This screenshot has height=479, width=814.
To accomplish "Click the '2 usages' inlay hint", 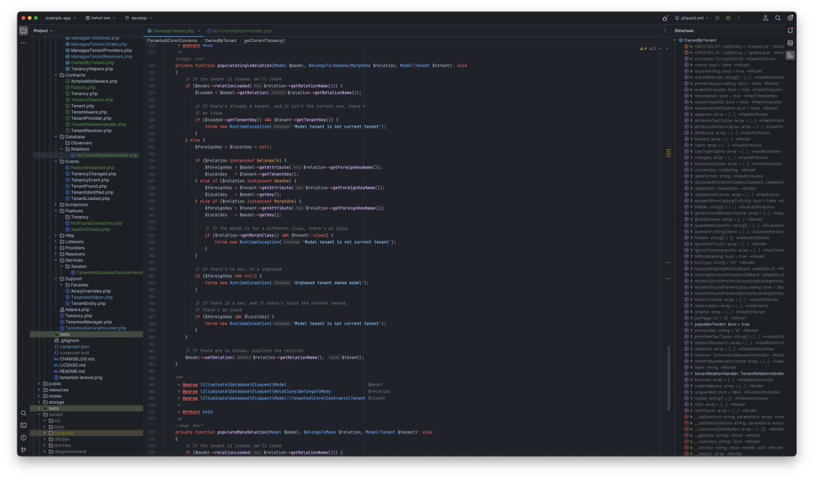I will pyautogui.click(x=182, y=59).
